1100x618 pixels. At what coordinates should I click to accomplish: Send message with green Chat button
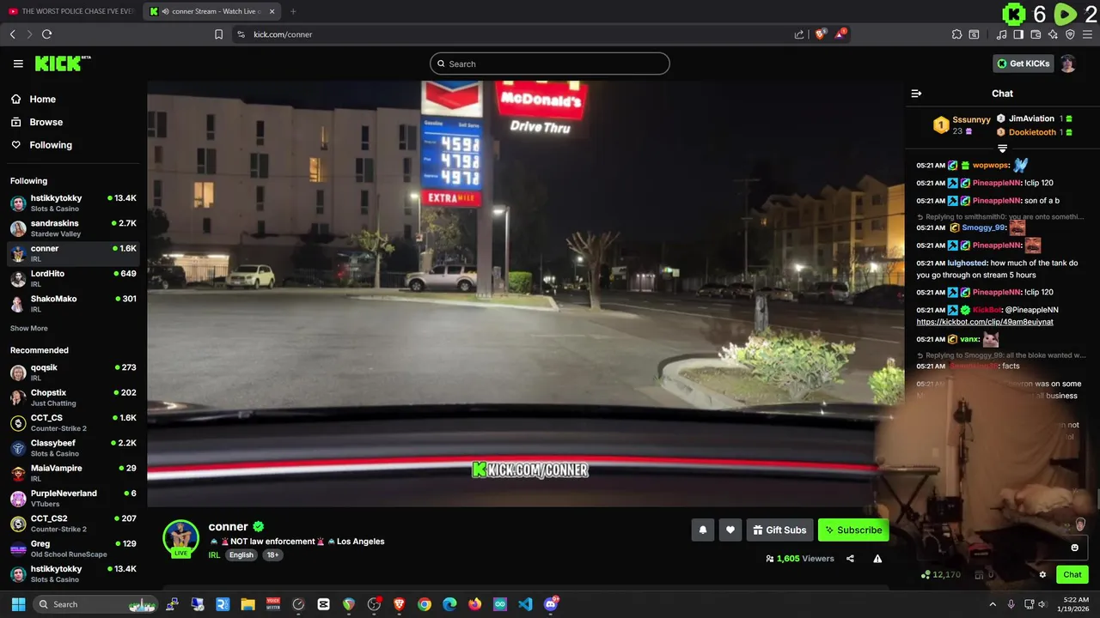click(x=1072, y=575)
